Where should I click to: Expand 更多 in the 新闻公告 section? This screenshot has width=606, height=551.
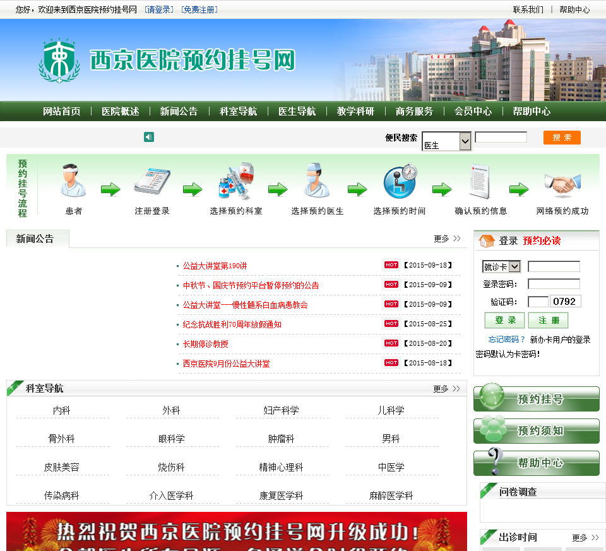(447, 239)
